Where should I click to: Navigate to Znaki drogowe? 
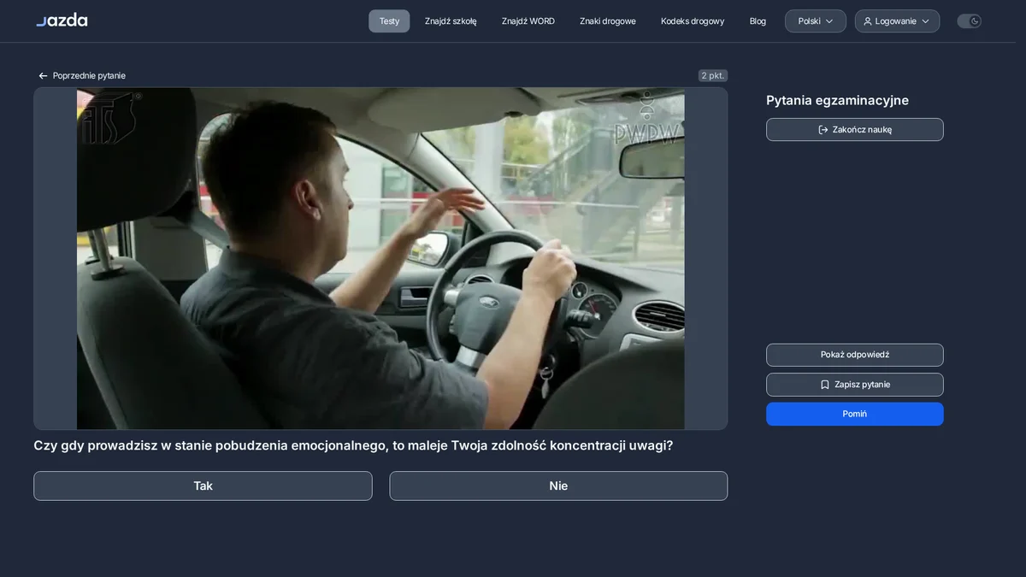click(x=608, y=21)
